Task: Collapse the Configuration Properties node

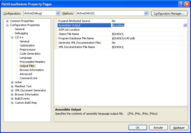Action: (x=7, y=25)
